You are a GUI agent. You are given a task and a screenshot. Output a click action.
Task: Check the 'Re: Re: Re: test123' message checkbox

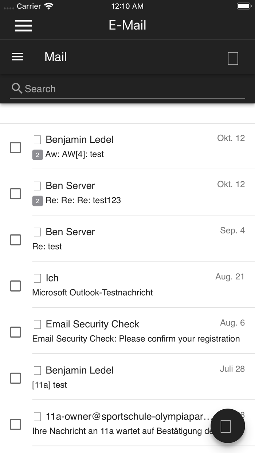(15, 193)
